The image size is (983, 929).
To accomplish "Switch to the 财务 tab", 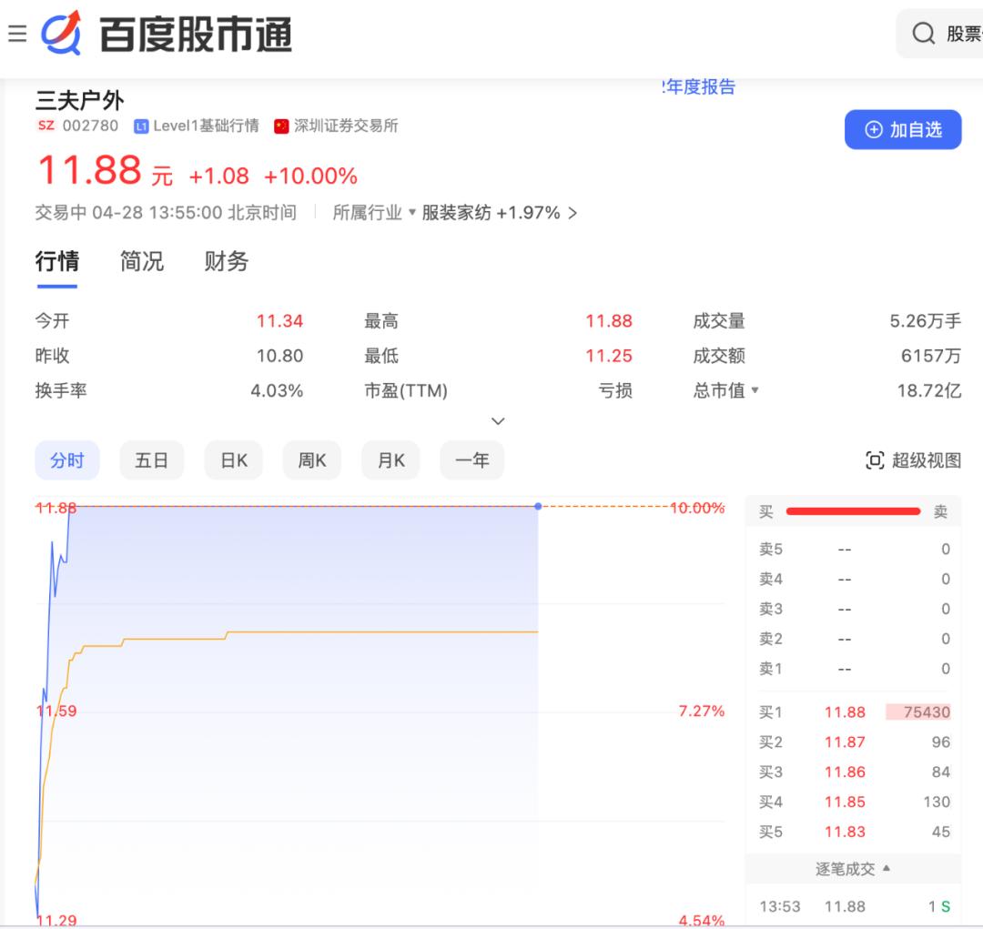I will (225, 262).
